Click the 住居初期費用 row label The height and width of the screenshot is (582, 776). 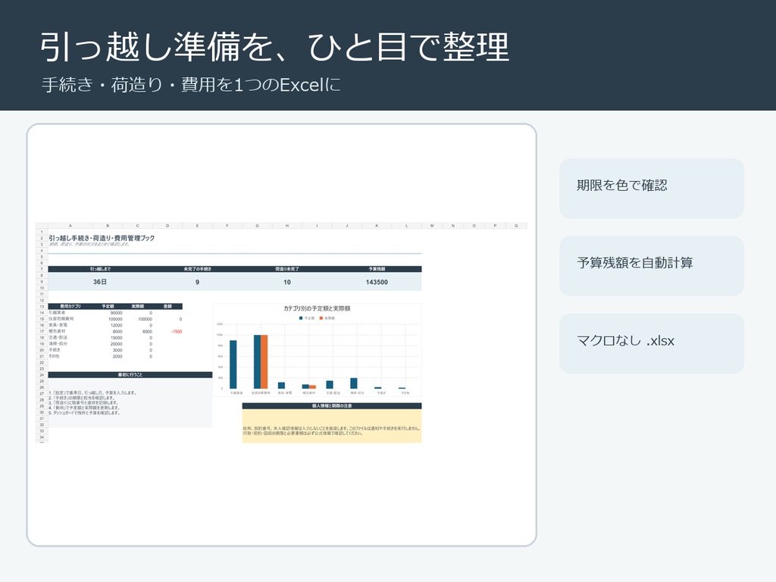point(61,319)
